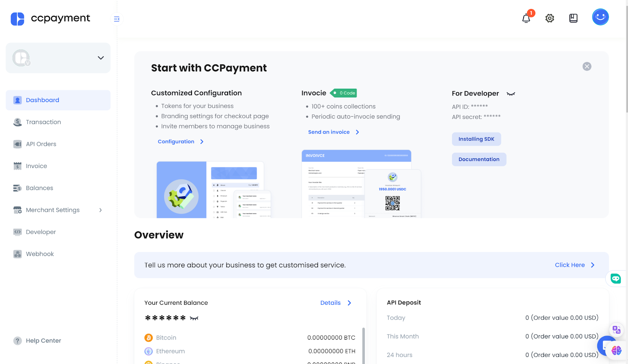Click the configuration preview thumbnail

point(214,190)
